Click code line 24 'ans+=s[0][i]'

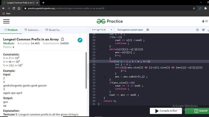pos(125,52)
